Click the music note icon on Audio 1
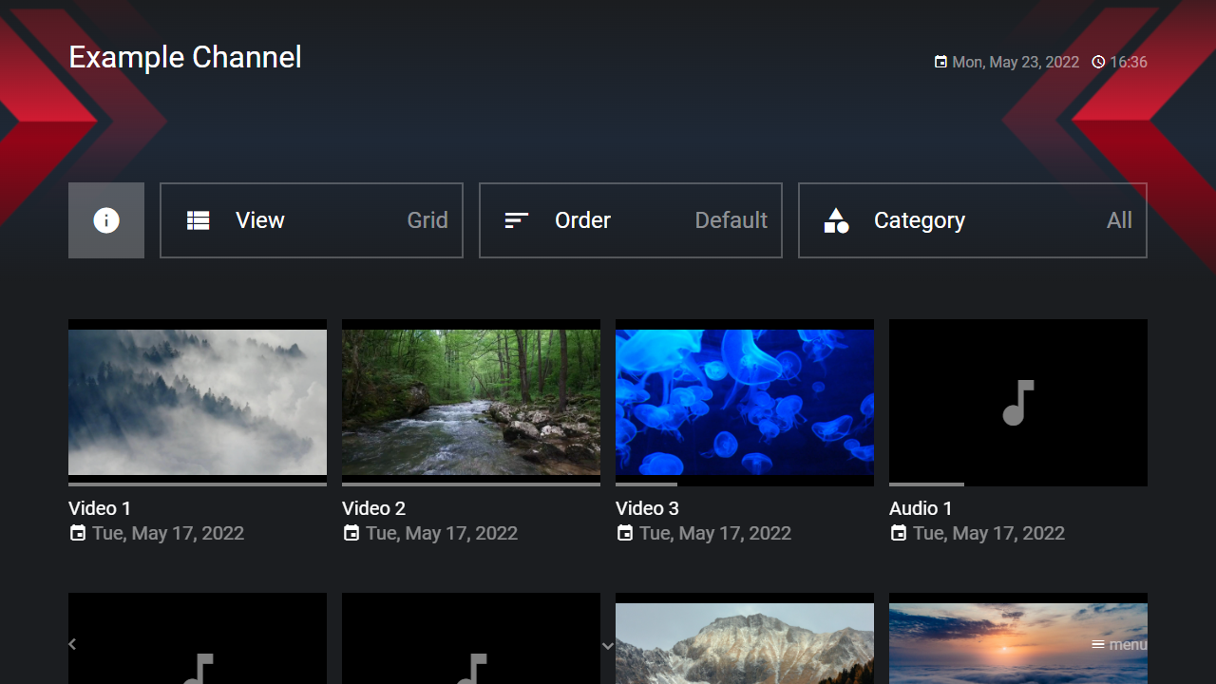This screenshot has width=1216, height=684. (1018, 402)
